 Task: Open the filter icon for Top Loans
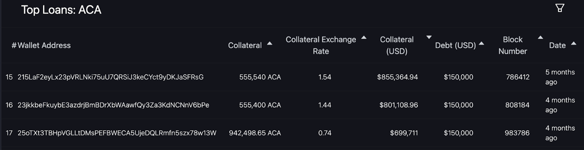click(560, 8)
